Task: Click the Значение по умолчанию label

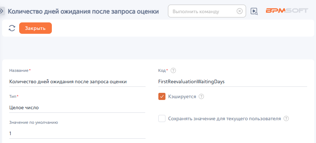Action: coord(34,122)
